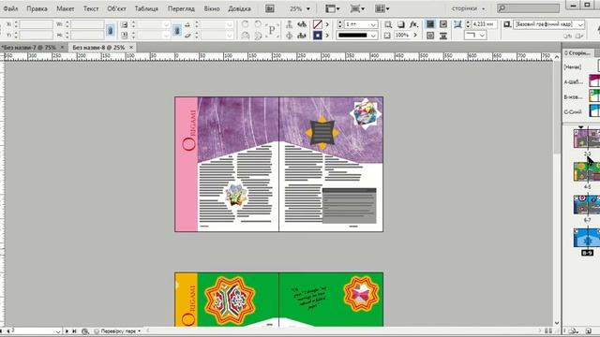Select the A-шаблон master page
The image size is (600, 337).
click(581, 81)
